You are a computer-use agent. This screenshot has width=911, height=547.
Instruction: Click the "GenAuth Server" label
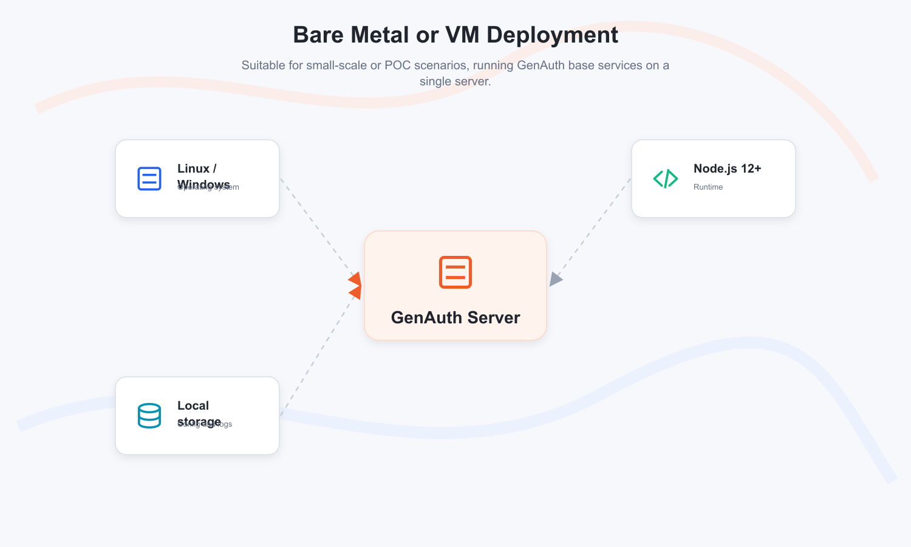455,318
